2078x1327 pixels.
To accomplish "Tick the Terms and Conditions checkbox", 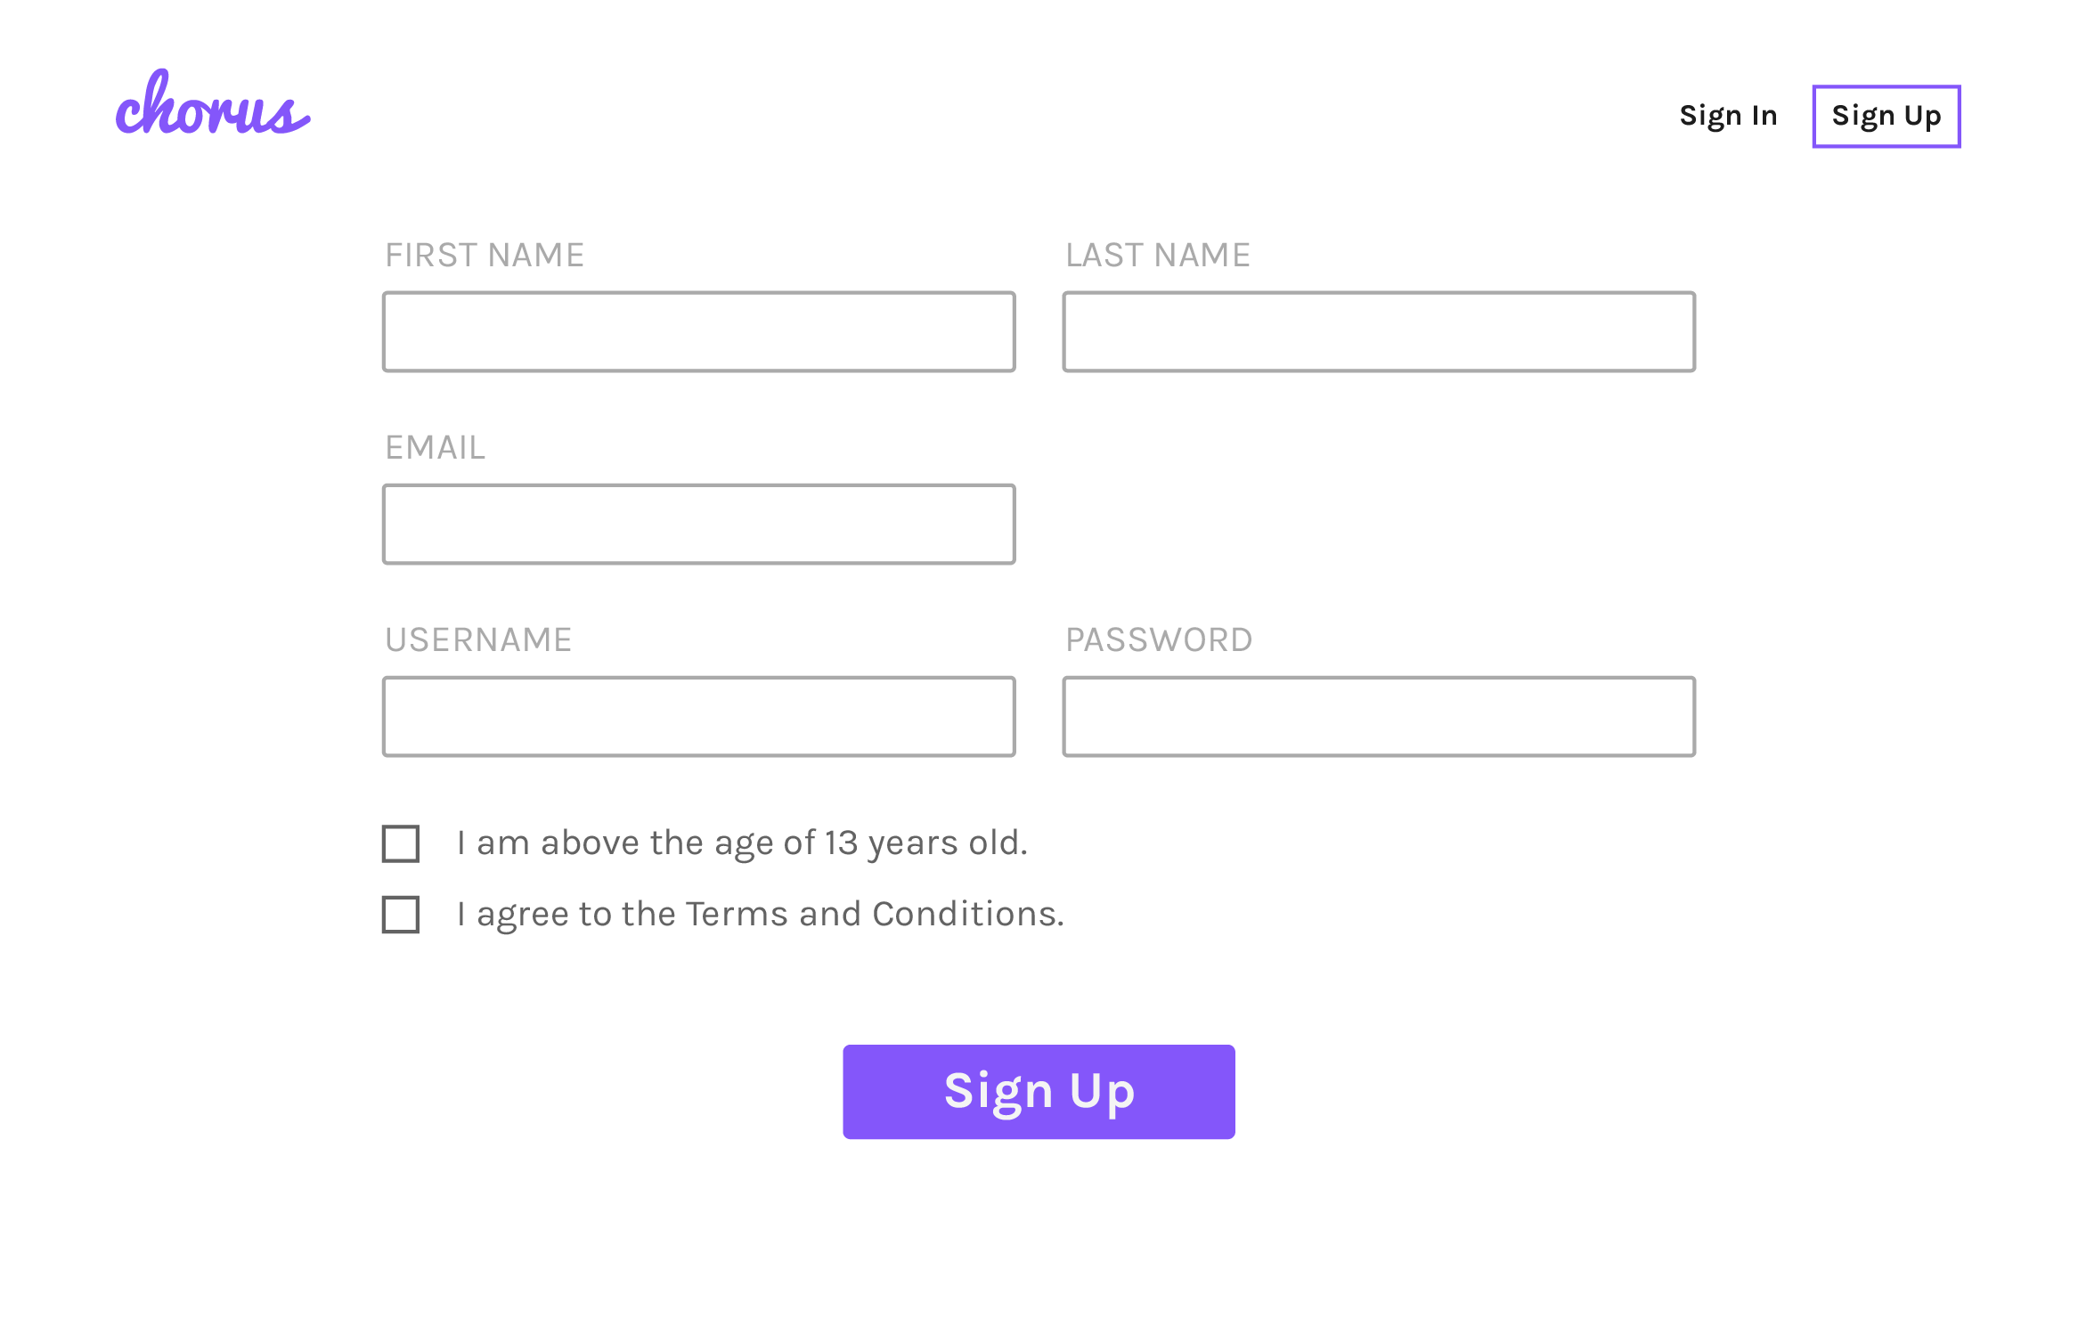I will point(401,915).
